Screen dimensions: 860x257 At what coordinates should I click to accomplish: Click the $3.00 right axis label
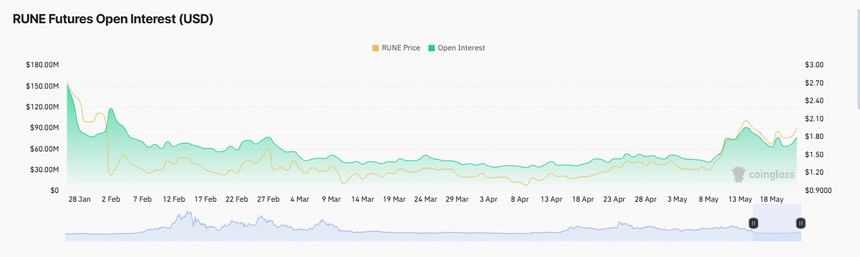(x=814, y=65)
